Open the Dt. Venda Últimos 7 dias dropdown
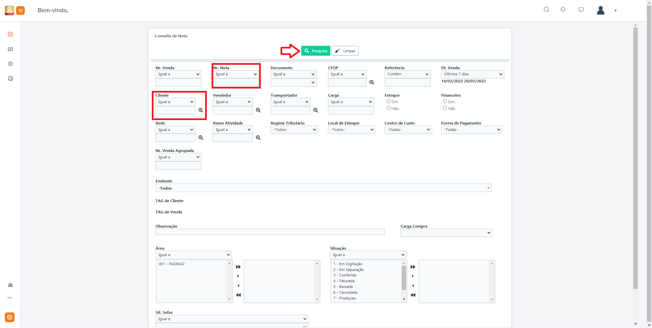Image resolution: width=652 pixels, height=328 pixels. tap(472, 74)
